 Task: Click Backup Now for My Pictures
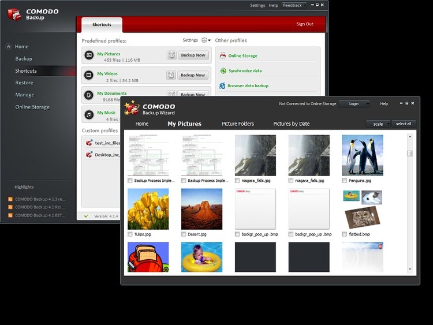193,55
